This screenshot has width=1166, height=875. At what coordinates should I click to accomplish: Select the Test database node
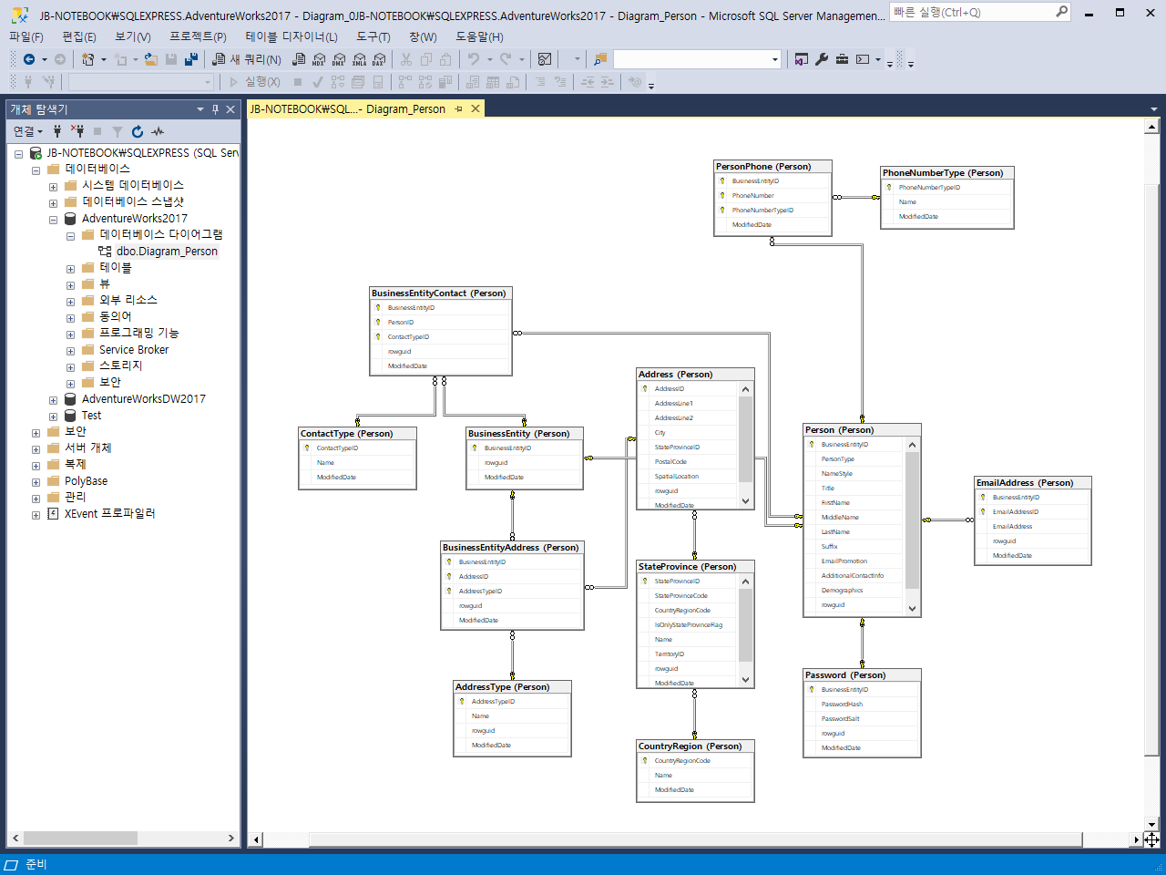[91, 416]
